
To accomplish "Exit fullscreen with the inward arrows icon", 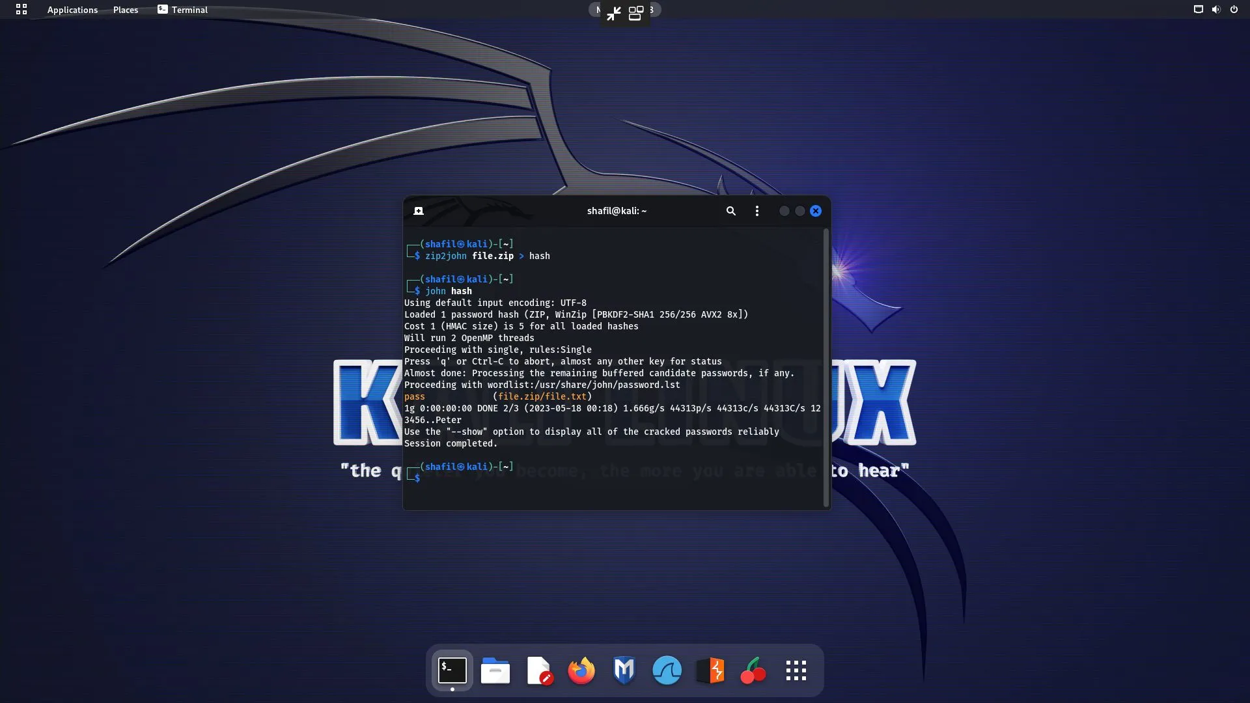I will pyautogui.click(x=613, y=14).
